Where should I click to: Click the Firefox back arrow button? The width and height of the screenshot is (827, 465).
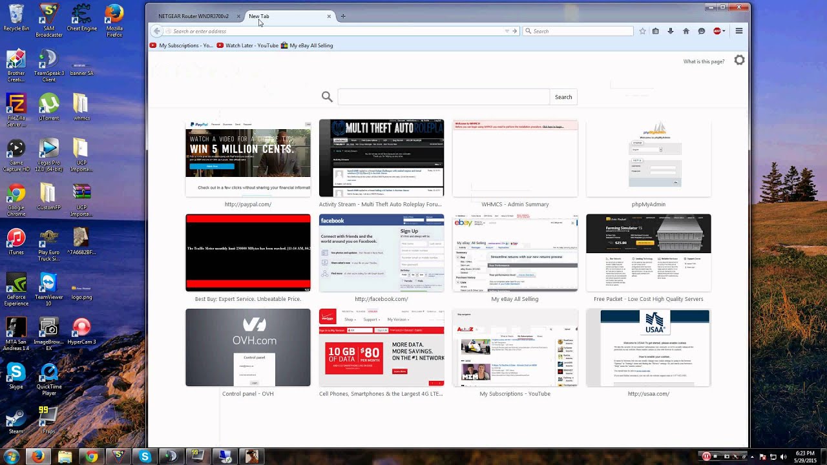click(x=156, y=31)
